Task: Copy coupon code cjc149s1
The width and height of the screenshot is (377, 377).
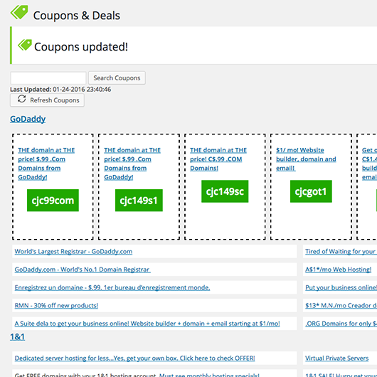Action: point(139,201)
